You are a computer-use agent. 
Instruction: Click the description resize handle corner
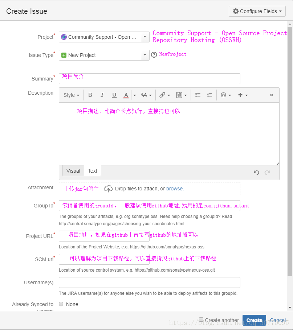(277, 163)
